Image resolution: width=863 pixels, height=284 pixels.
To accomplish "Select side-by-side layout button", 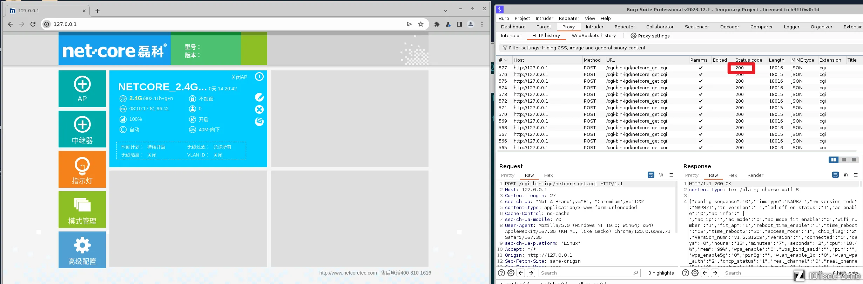I will [x=834, y=160].
